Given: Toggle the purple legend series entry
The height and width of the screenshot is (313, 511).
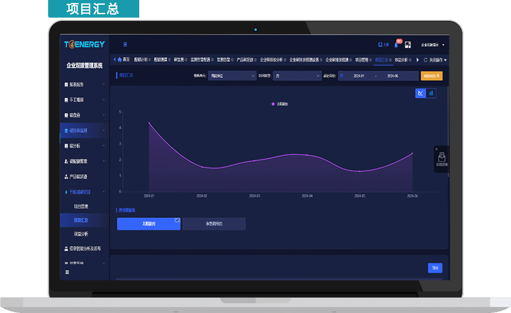Looking at the screenshot, I should click(280, 104).
